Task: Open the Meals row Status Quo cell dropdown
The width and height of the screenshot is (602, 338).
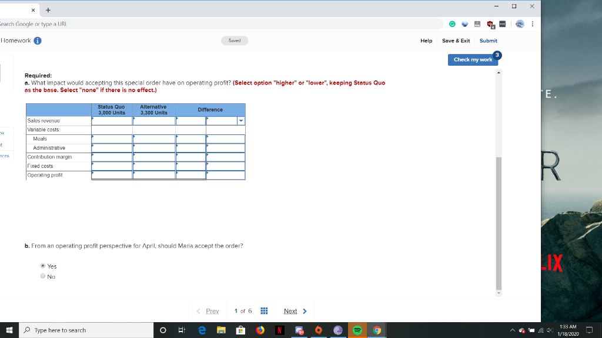Action: pos(112,138)
